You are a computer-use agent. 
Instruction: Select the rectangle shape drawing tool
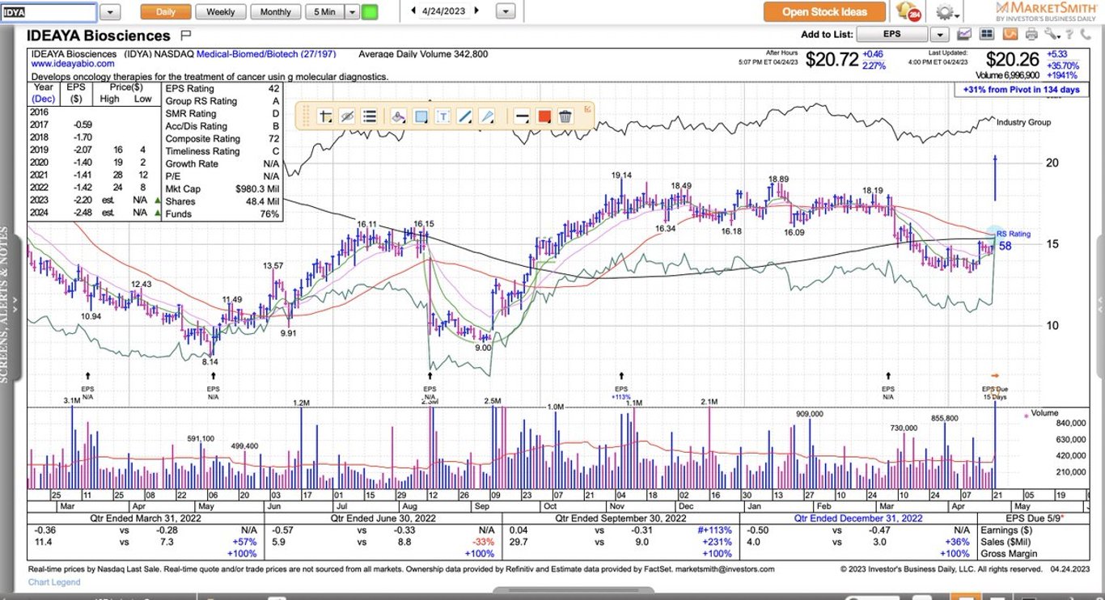421,116
